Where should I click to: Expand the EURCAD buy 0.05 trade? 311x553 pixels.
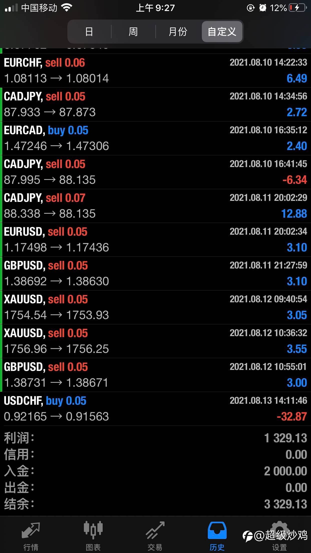[155, 138]
